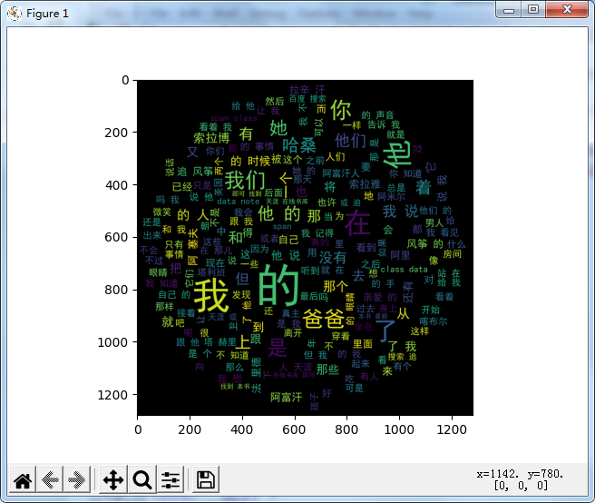This screenshot has width=595, height=503.
Task: Go forward to the next view
Action: [x=77, y=479]
